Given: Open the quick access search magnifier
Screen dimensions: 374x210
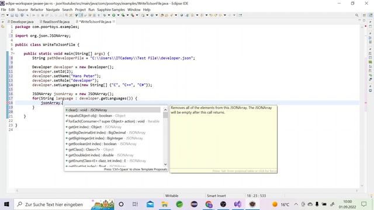Looking at the screenshot, I should [357, 15].
